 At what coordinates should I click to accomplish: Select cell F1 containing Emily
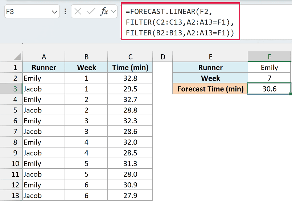point(269,67)
